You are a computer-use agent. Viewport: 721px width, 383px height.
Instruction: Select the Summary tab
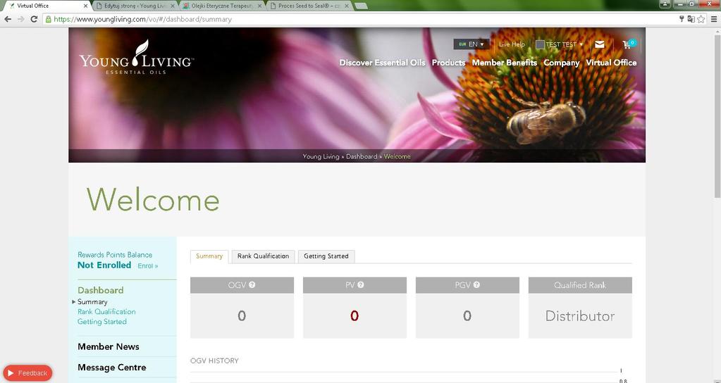click(x=209, y=256)
